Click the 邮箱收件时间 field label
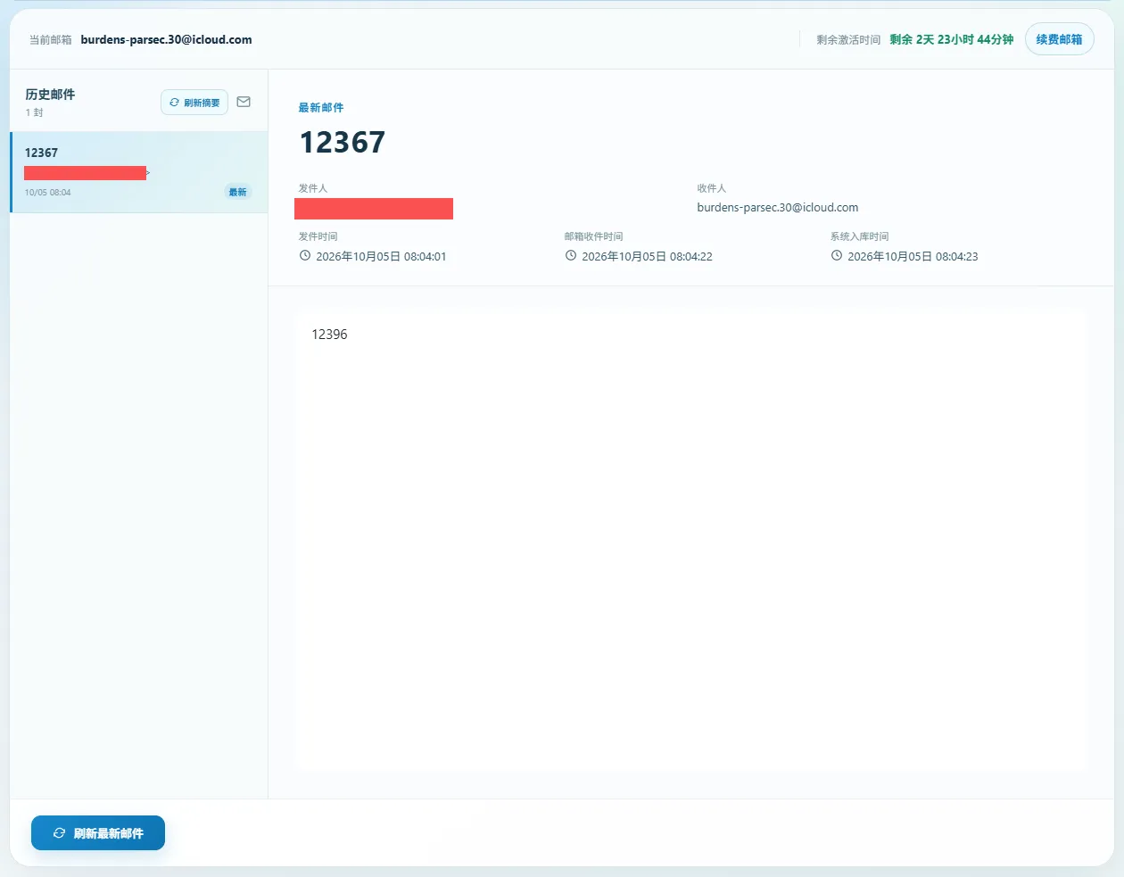The image size is (1124, 877). (593, 236)
